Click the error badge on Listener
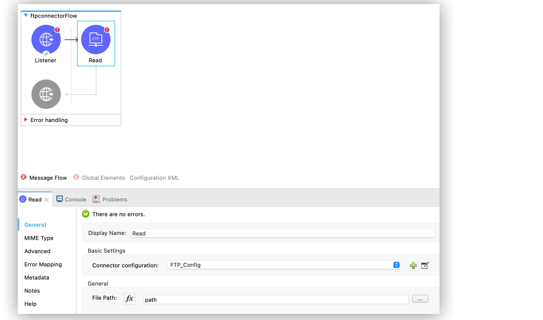This screenshot has height=320, width=543. 57,30
